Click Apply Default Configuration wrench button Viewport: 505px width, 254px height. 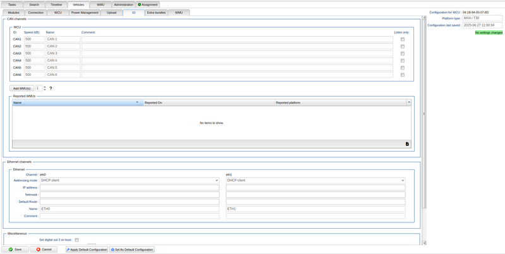[86, 250]
